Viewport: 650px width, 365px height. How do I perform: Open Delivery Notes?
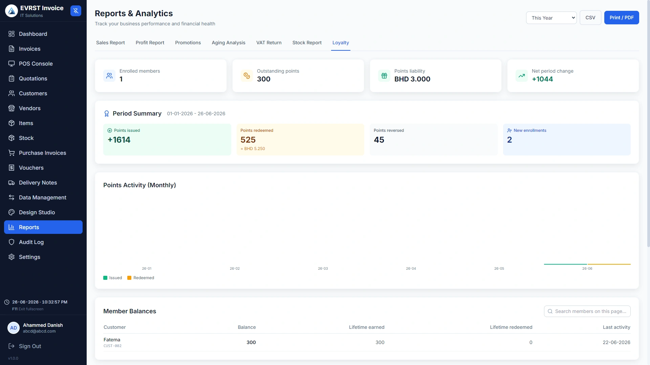click(x=43, y=182)
